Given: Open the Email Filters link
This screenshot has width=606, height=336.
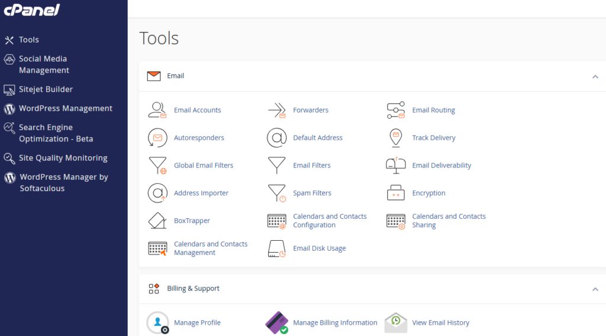Looking at the screenshot, I should 312,165.
